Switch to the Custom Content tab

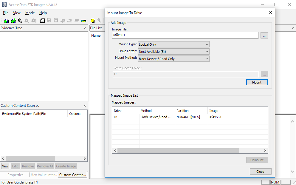(73, 175)
